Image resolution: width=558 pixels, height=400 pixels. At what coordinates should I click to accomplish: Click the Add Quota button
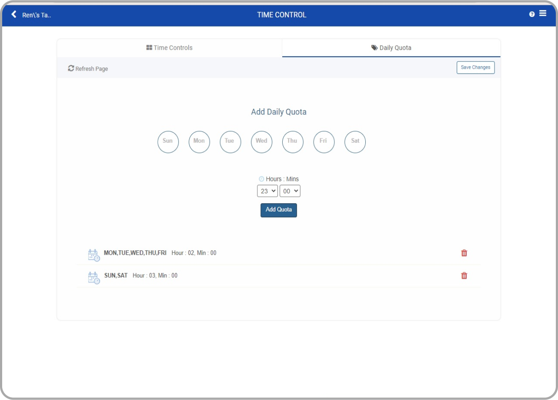click(x=279, y=210)
